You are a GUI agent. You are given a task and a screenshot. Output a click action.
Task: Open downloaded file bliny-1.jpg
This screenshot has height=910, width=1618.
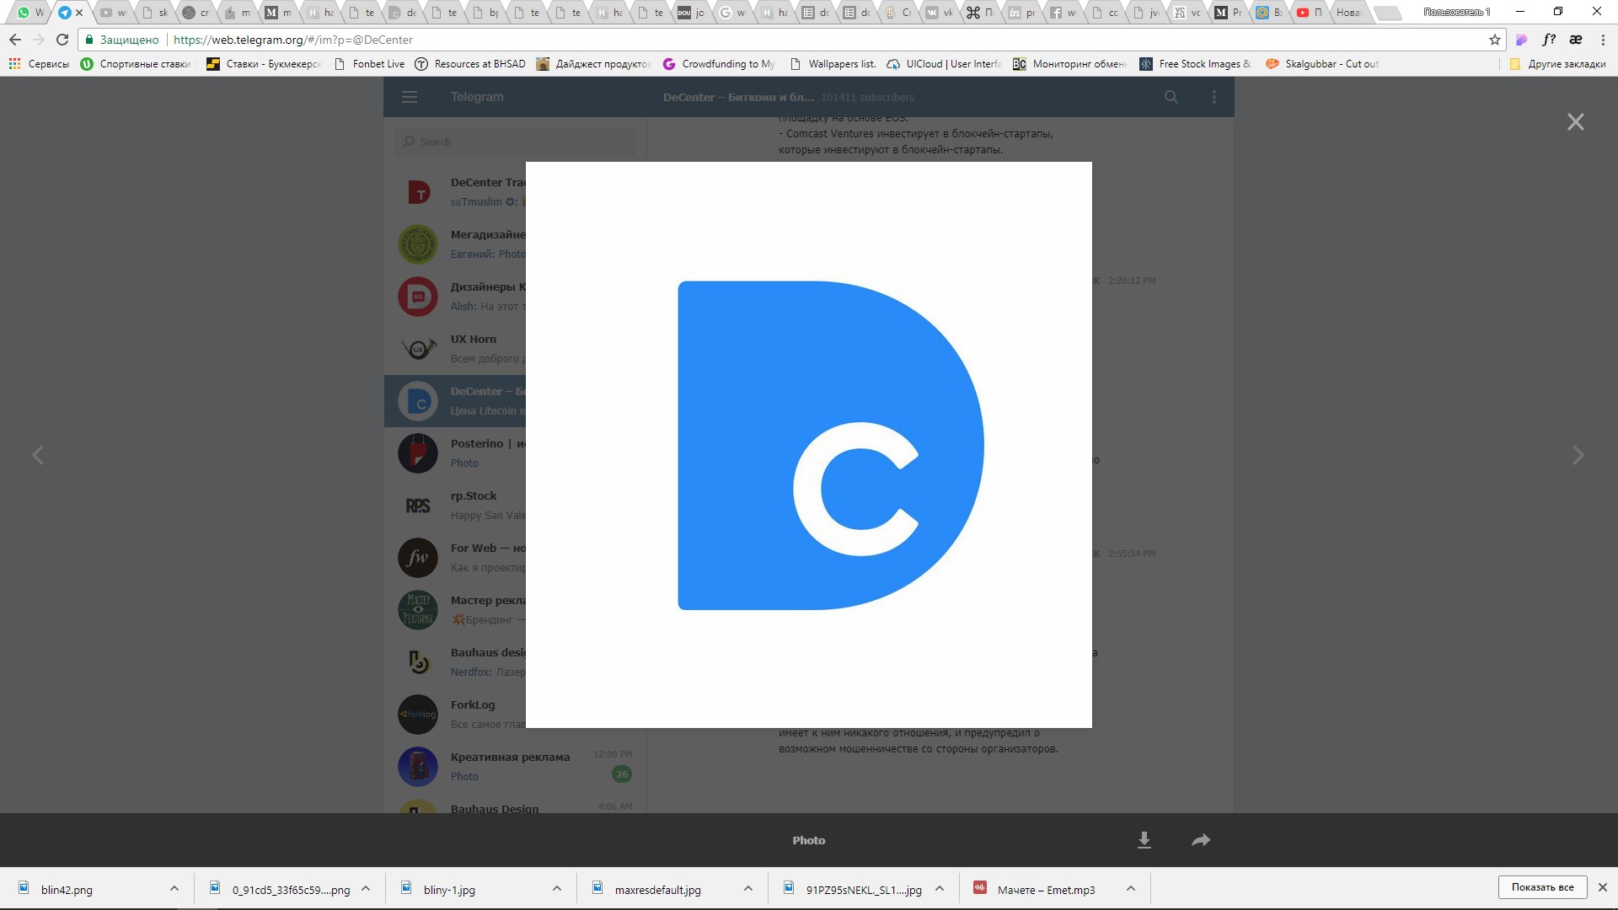tap(449, 890)
